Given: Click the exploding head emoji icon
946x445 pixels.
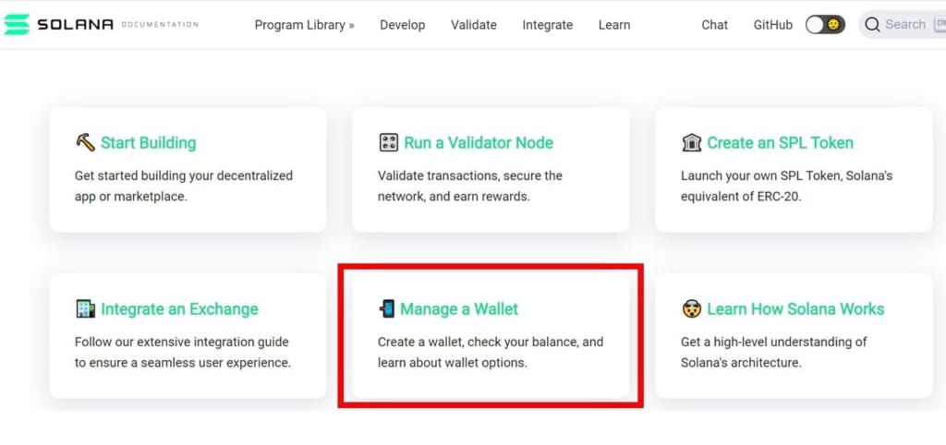Looking at the screenshot, I should pyautogui.click(x=691, y=308).
